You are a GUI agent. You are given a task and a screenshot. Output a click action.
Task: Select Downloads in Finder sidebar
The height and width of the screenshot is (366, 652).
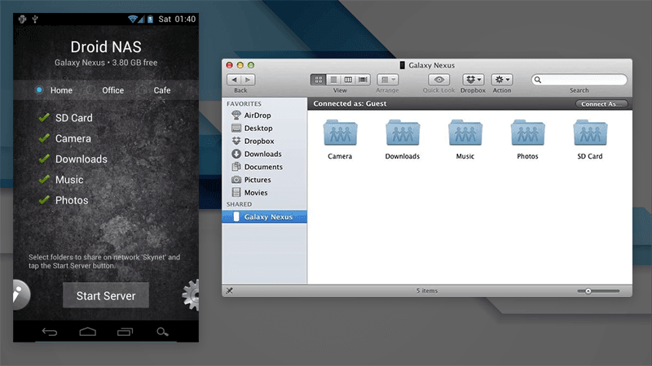tap(264, 154)
